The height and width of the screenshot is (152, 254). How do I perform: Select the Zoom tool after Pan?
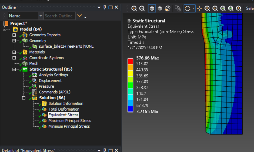click(207, 9)
